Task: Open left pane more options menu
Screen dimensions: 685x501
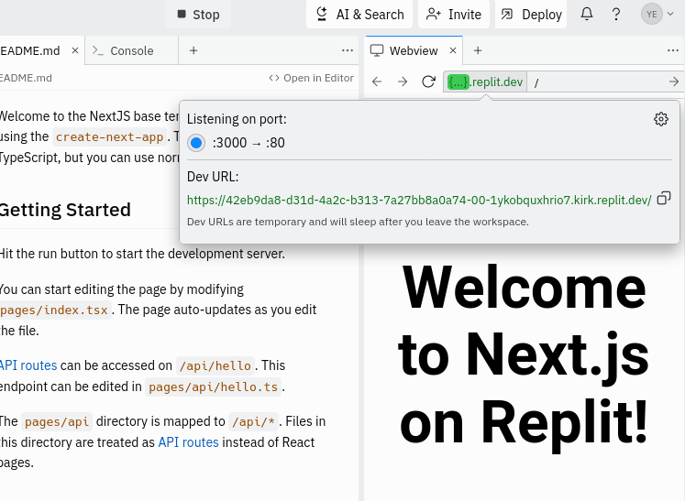Action: coord(348,50)
